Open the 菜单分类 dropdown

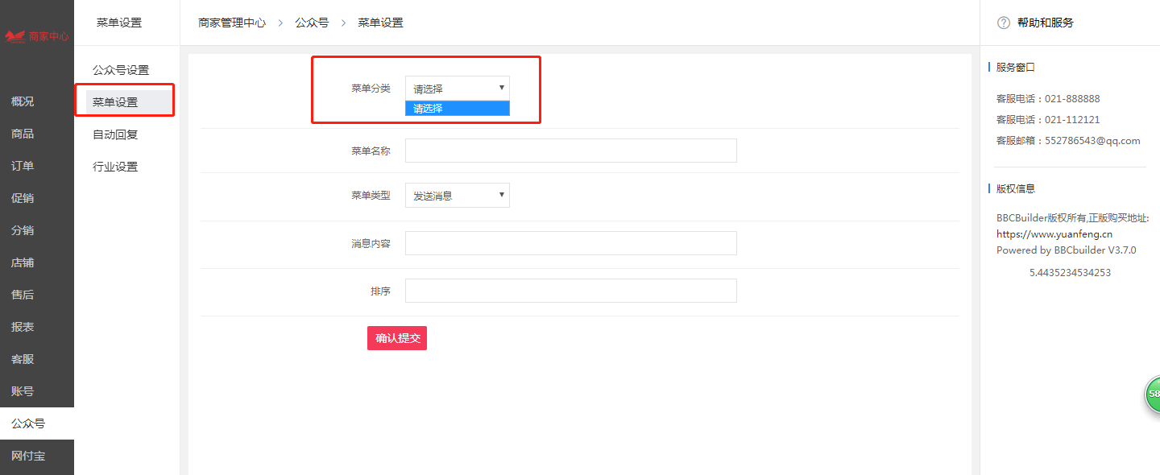coord(458,89)
